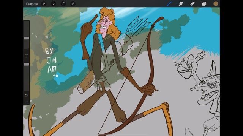Select the Eraser tool
The image size is (243, 136).
193,4
